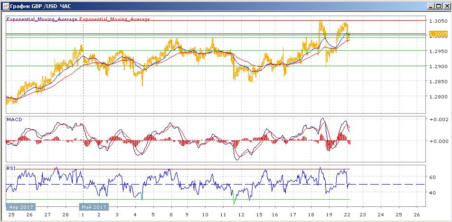Viewport: 452px width, 222px height.
Task: Click the RSI 40 scale label
Action: coord(433,192)
